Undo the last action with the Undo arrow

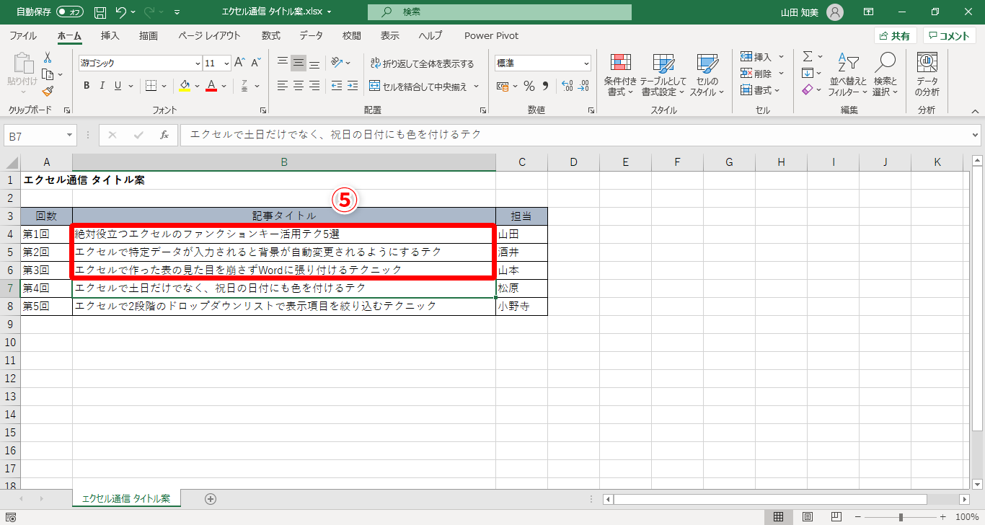click(121, 12)
